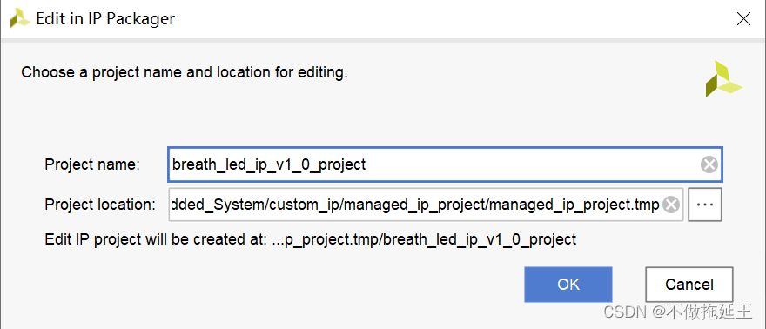Focus the Project name input field

pos(445,165)
